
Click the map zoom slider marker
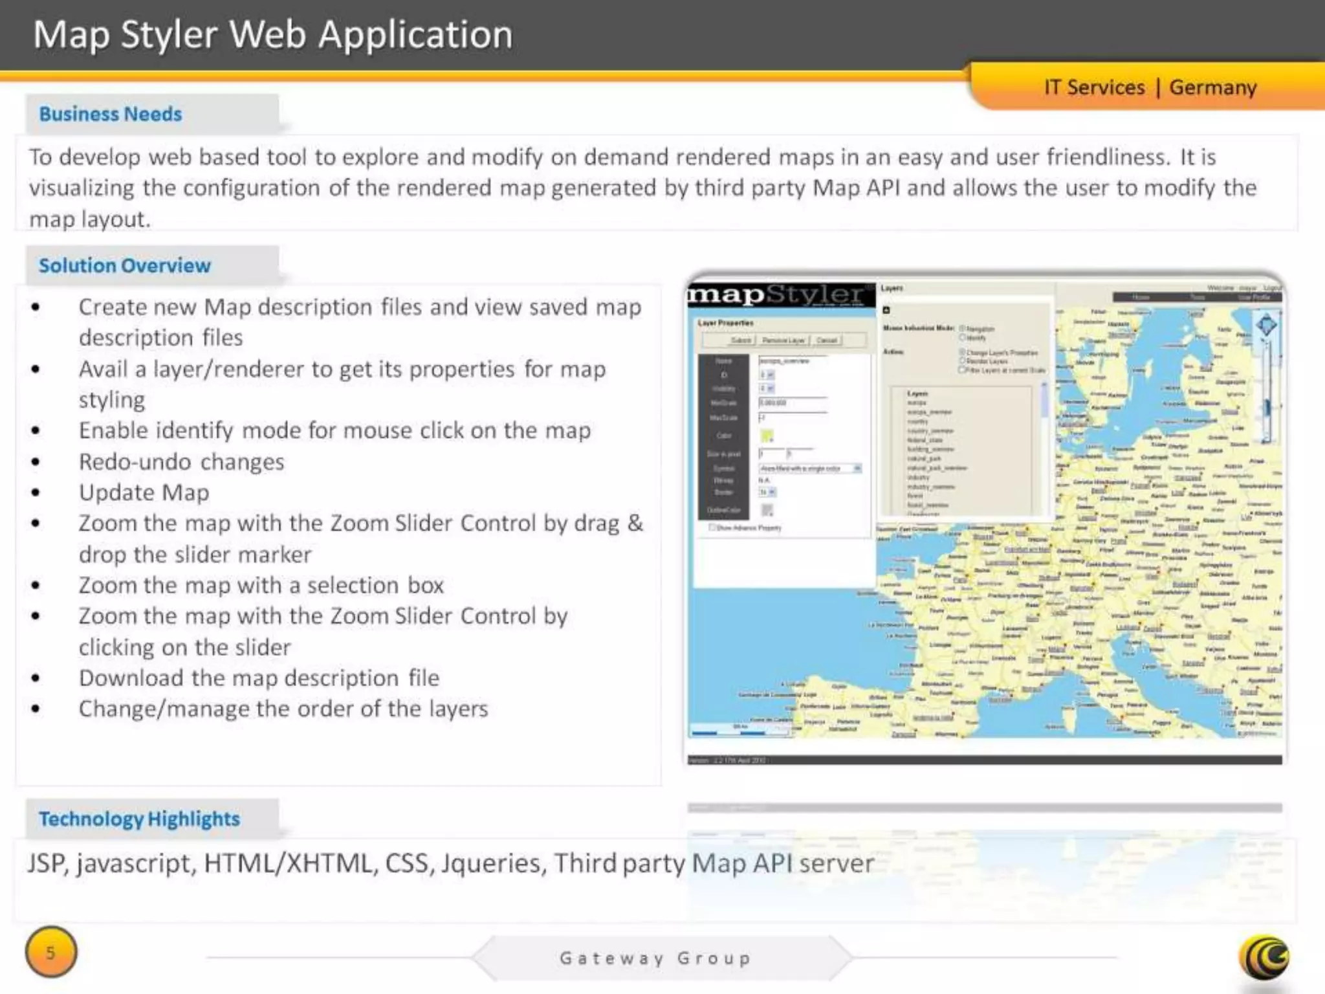[x=1267, y=408]
